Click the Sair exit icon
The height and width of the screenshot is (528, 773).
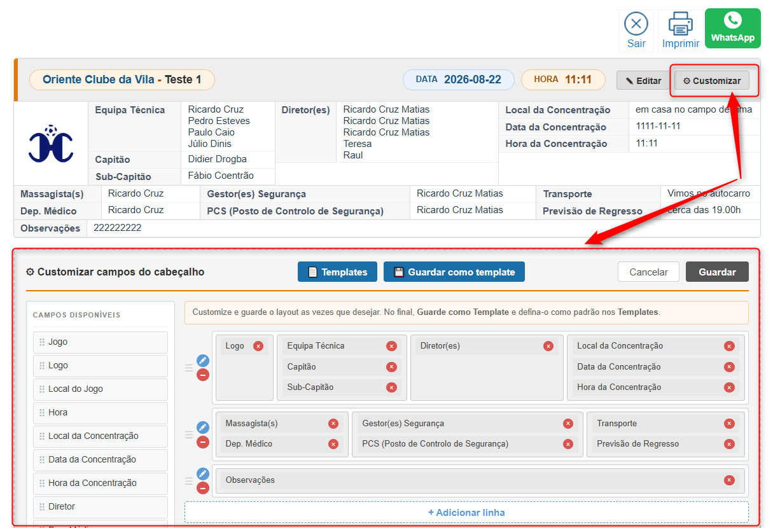click(636, 24)
